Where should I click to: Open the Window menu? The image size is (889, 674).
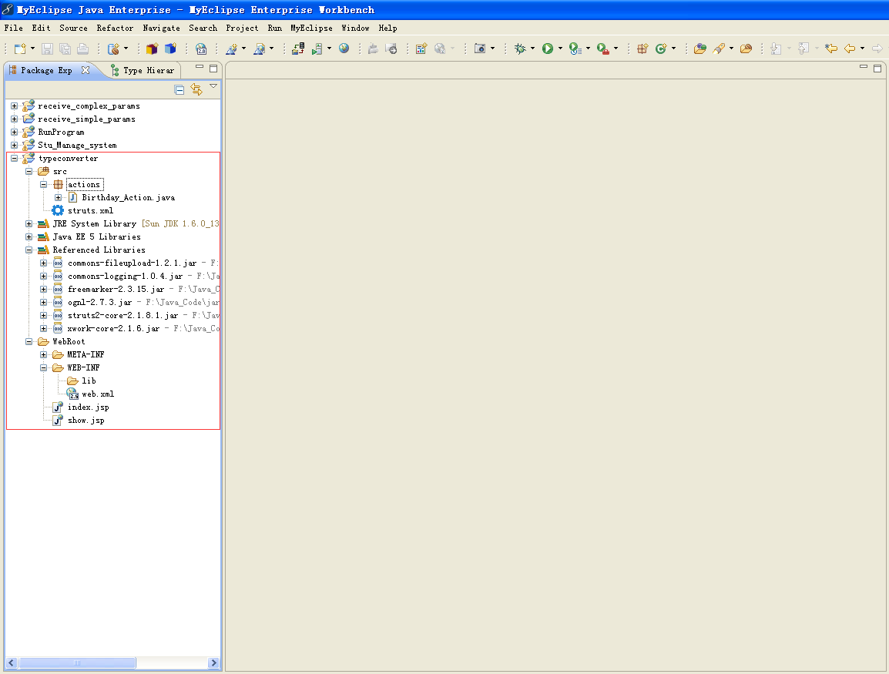355,28
